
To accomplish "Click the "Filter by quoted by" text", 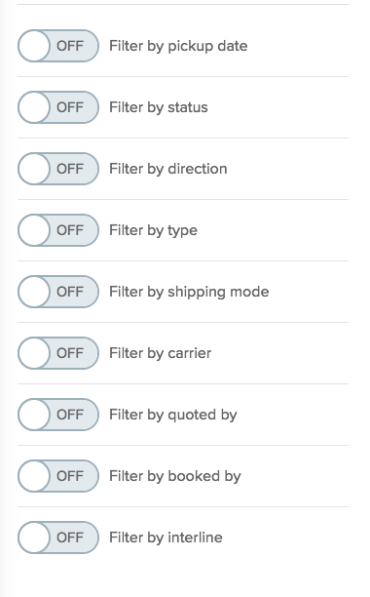I will point(173,415).
